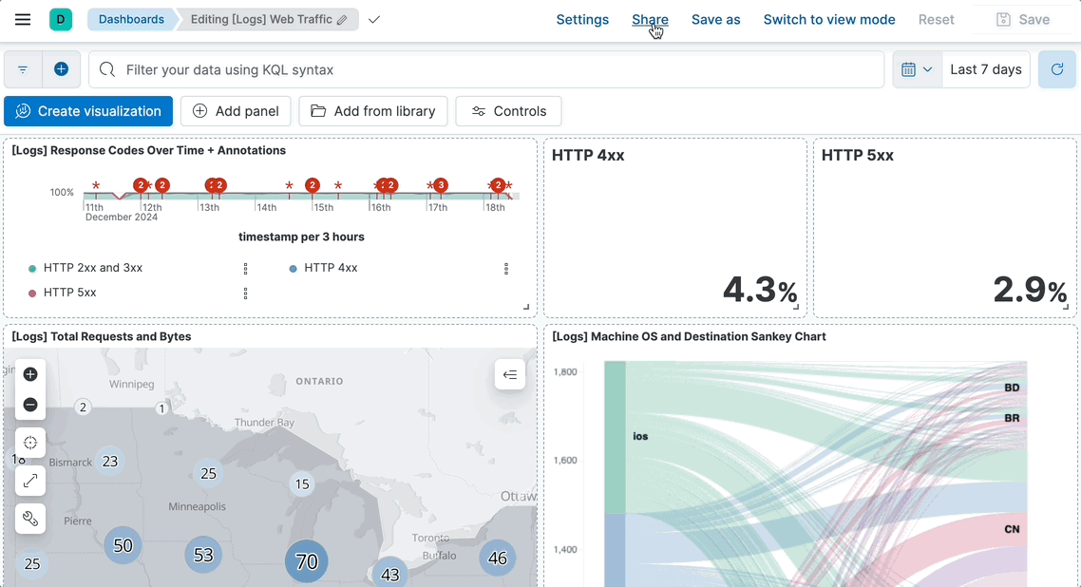Image resolution: width=1081 pixels, height=587 pixels.
Task: Click annotation marker 3 near the 17th
Action: pyautogui.click(x=441, y=184)
